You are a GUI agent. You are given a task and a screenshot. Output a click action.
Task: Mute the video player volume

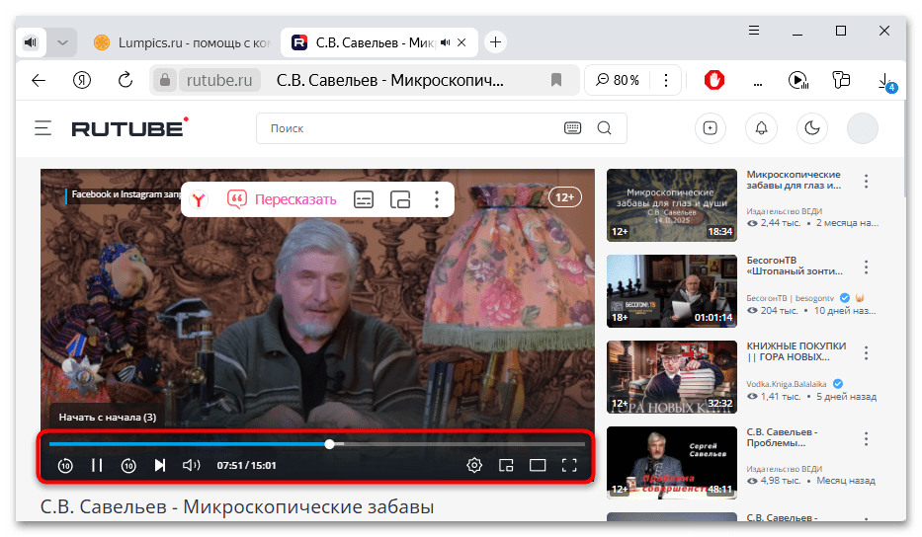[191, 465]
